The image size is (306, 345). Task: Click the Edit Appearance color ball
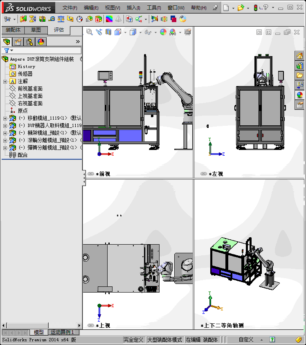[163, 32]
